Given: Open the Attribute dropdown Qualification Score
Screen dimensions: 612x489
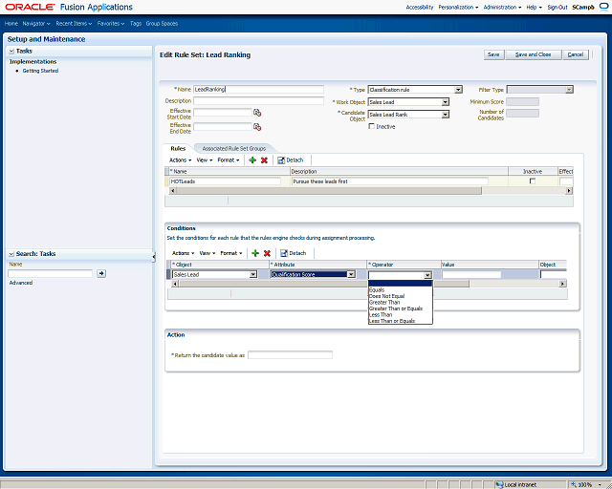Looking at the screenshot, I should [351, 274].
